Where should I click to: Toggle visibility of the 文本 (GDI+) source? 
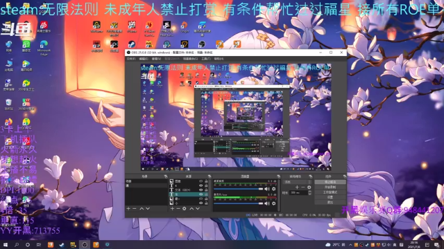click(x=200, y=190)
